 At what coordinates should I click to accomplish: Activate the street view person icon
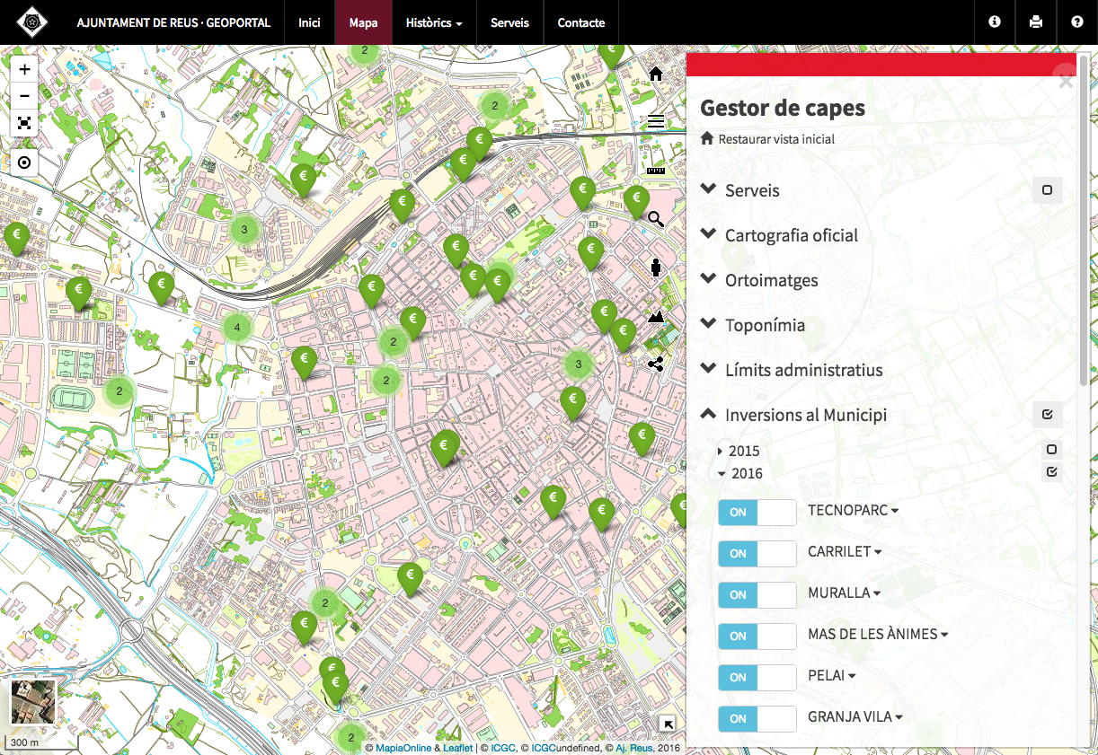click(x=656, y=267)
